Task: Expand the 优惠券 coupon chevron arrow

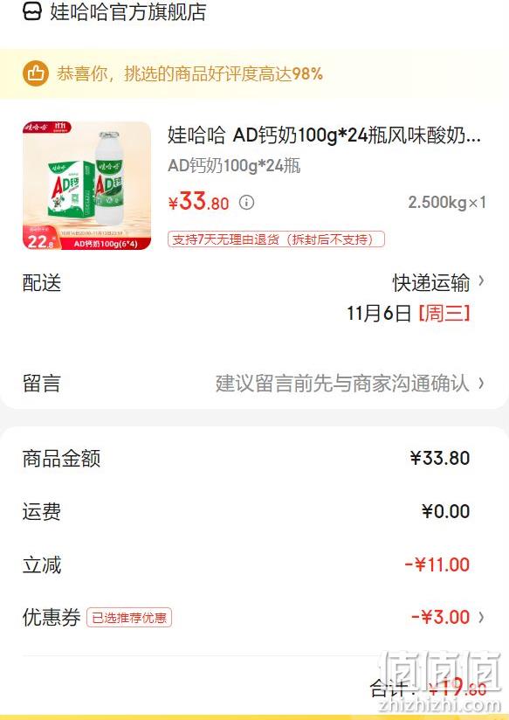Action: (481, 617)
